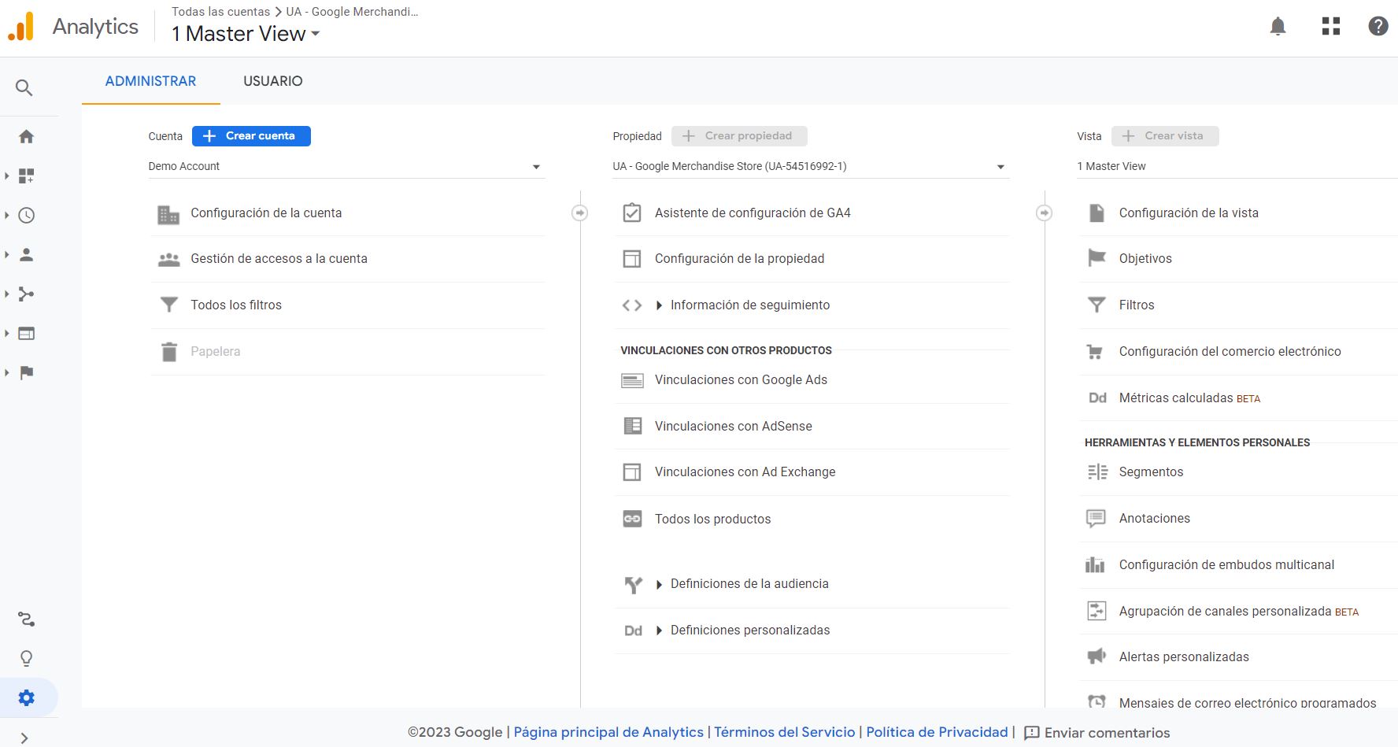
Task: Open the Admin gear icon in sidebar
Action: tap(26, 697)
